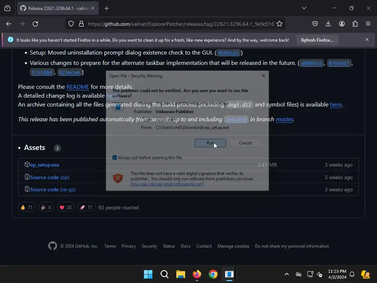Show hidden system tray icons

[x=286, y=274]
